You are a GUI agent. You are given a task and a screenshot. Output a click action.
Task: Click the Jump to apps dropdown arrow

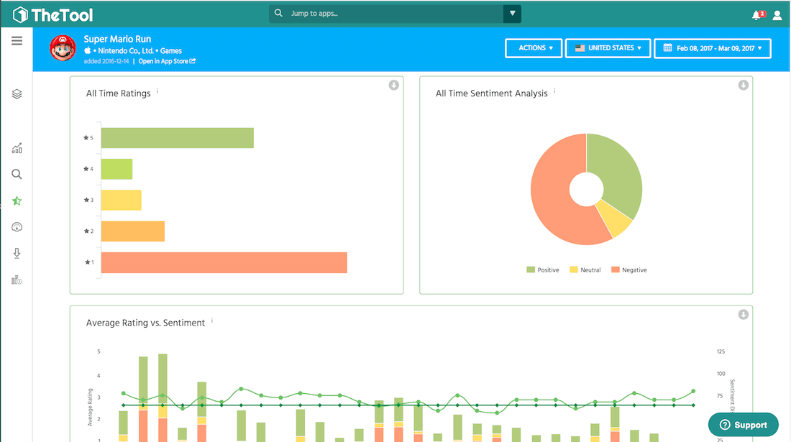click(x=512, y=14)
